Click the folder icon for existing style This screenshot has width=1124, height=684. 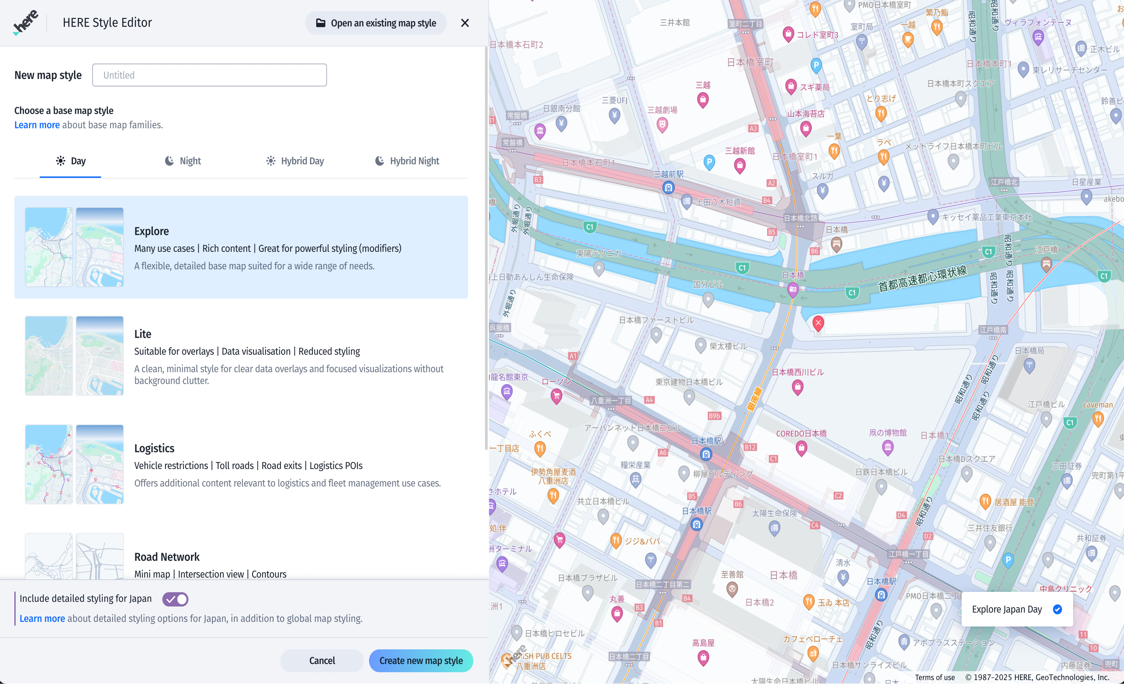[321, 23]
